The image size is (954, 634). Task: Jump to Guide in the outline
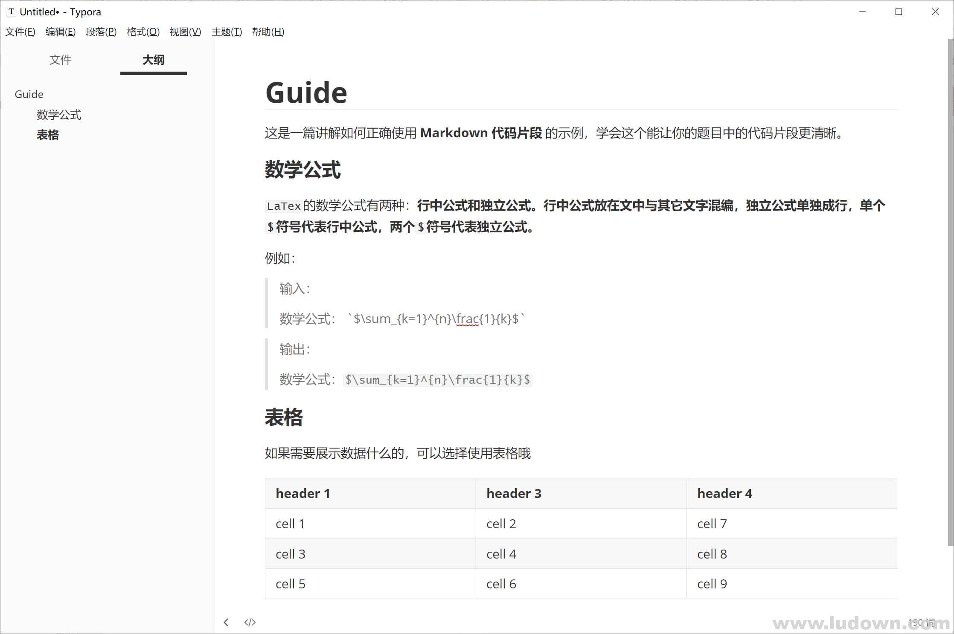[x=29, y=94]
